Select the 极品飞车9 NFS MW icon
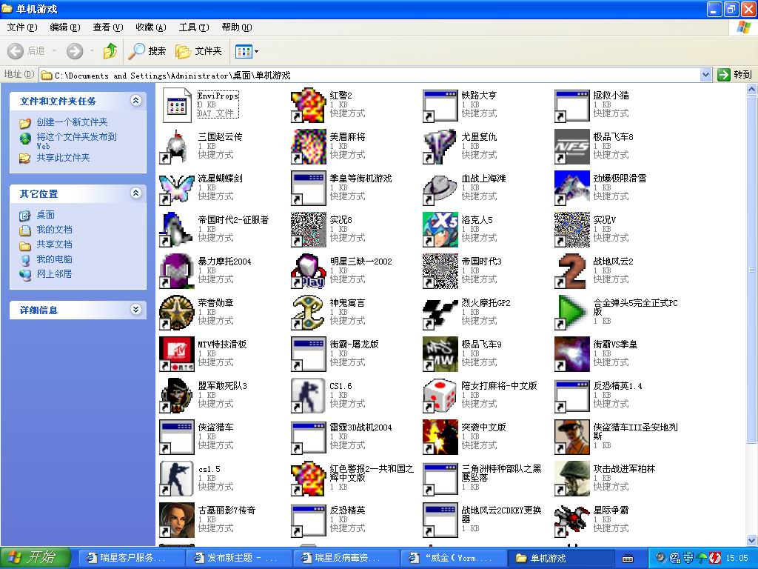 [440, 354]
